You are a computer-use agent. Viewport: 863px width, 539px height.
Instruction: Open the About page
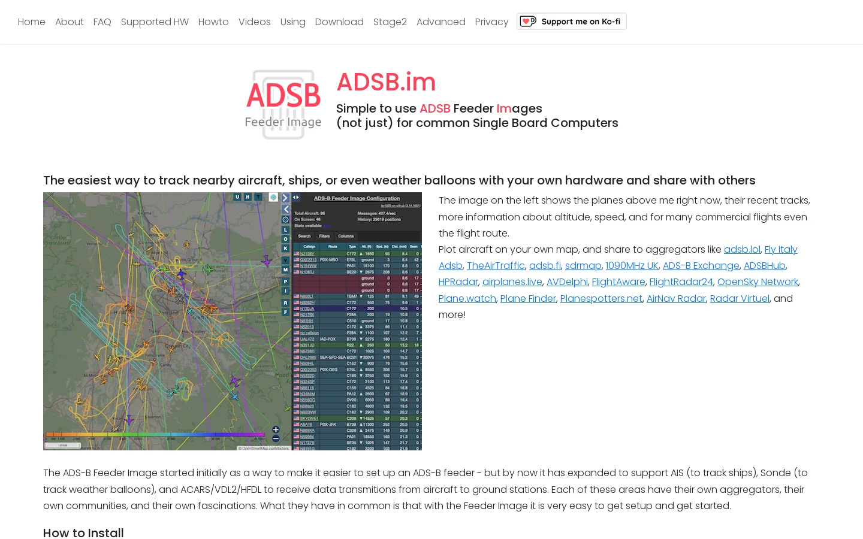[x=70, y=22]
